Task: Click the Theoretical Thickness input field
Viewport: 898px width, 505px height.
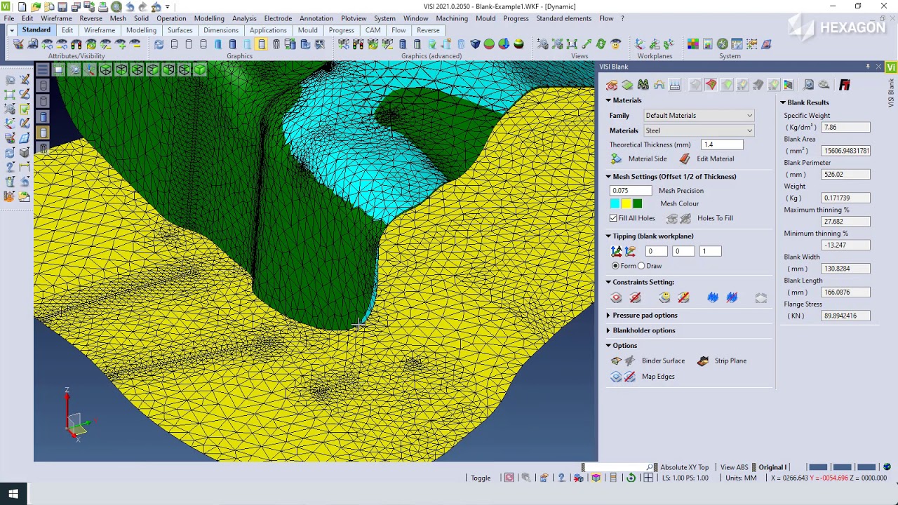Action: (x=722, y=144)
